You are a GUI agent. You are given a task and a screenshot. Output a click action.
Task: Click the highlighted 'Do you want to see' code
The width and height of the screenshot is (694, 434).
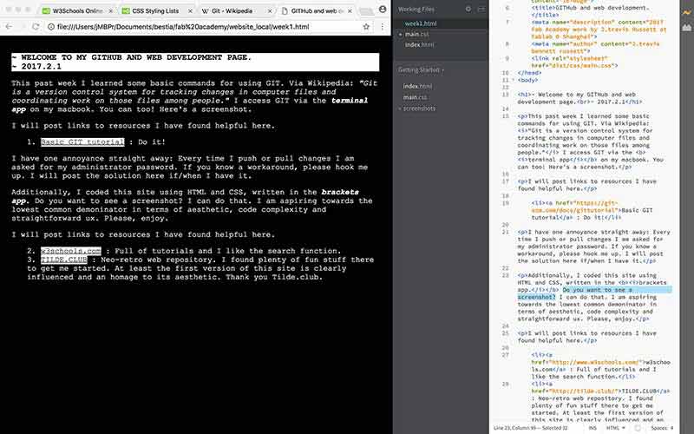click(598, 290)
